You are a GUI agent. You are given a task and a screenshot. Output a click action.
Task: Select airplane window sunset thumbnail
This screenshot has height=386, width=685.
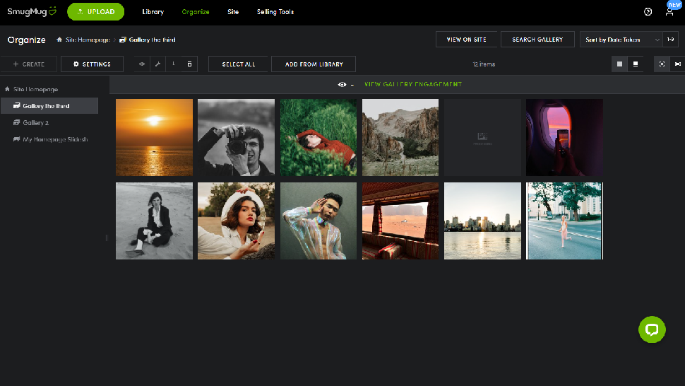point(564,137)
